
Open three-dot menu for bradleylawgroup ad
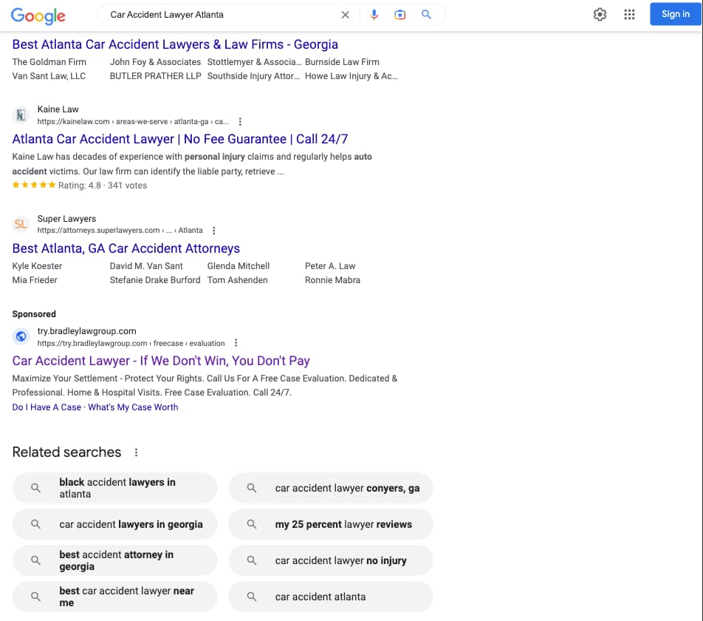[x=236, y=343]
